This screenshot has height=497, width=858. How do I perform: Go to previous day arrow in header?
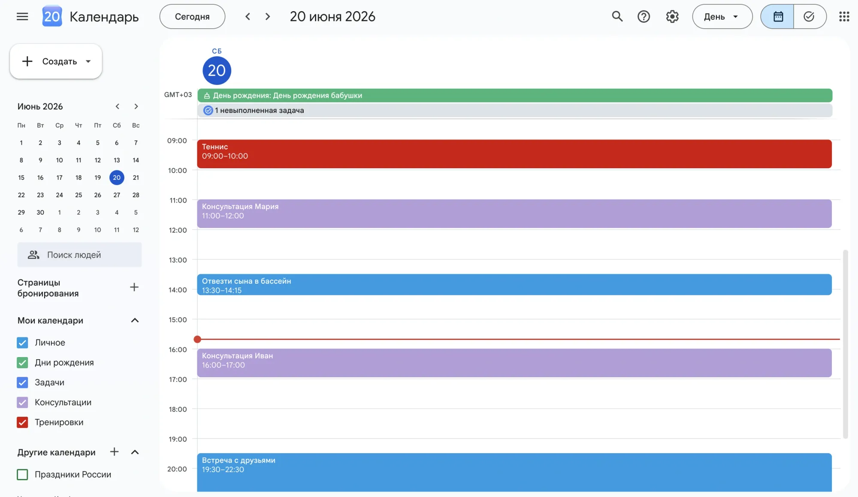[x=248, y=16]
